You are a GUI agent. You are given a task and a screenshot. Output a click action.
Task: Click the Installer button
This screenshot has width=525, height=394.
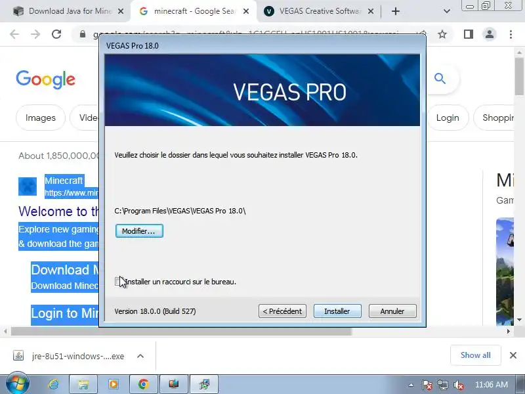337,311
